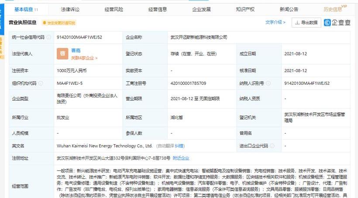
Task: Open the 经营风险 tab
Action: [114, 9]
